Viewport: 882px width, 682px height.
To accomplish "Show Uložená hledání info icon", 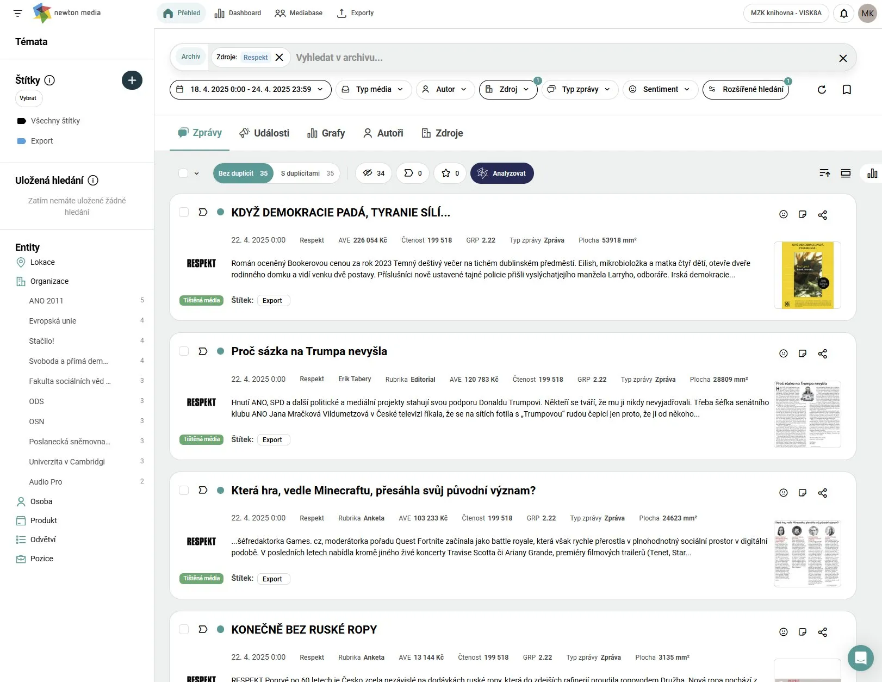I will pos(93,181).
